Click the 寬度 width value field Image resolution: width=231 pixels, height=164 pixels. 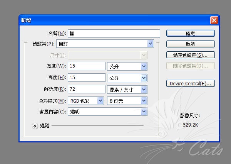click(x=87, y=66)
